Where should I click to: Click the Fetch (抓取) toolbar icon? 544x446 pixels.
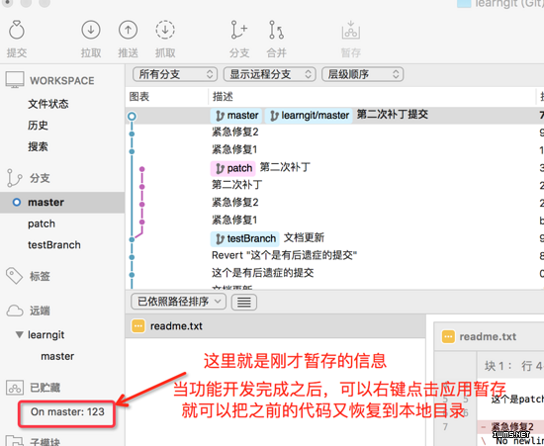(x=165, y=30)
